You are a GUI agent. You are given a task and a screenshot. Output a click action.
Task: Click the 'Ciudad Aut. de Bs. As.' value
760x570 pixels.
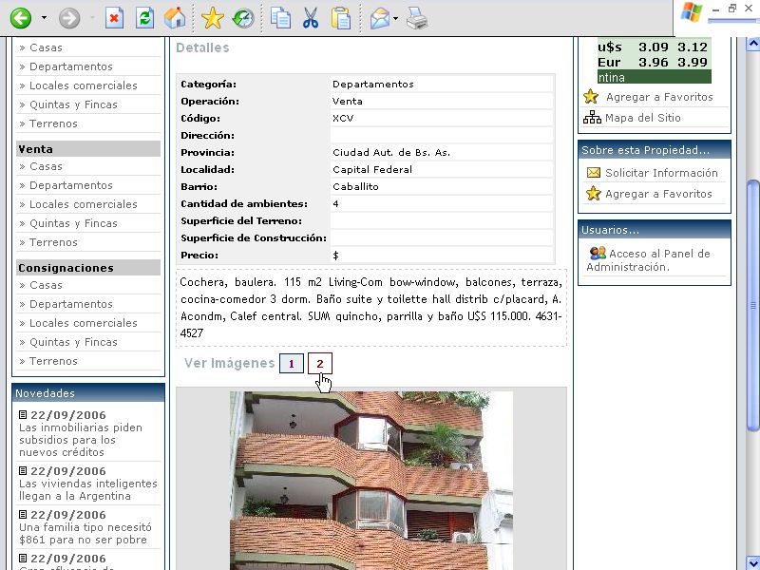point(391,152)
